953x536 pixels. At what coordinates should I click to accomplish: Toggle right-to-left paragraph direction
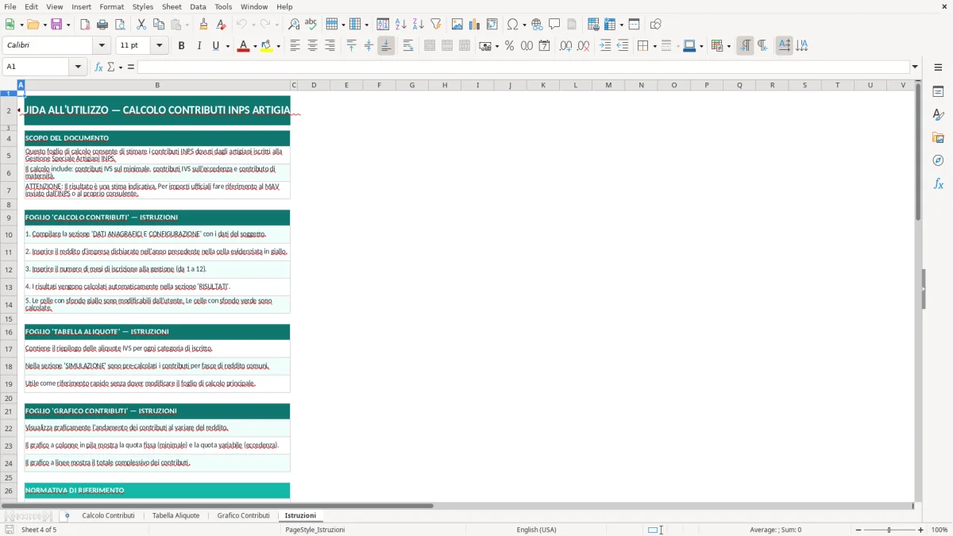[762, 46]
